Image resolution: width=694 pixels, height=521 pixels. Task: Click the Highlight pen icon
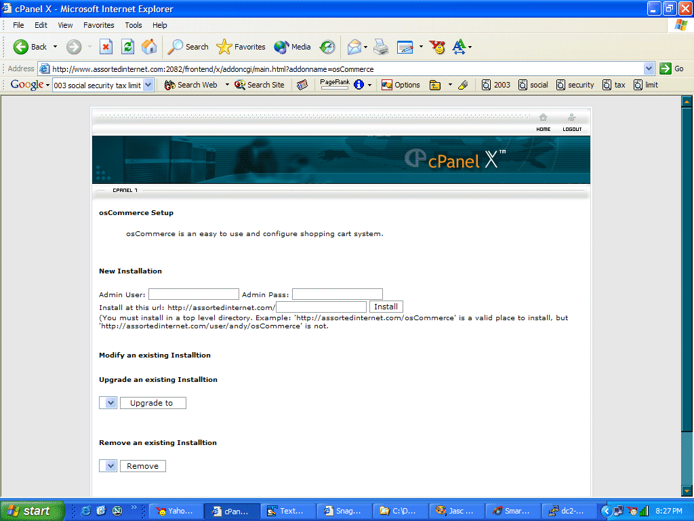tap(463, 85)
